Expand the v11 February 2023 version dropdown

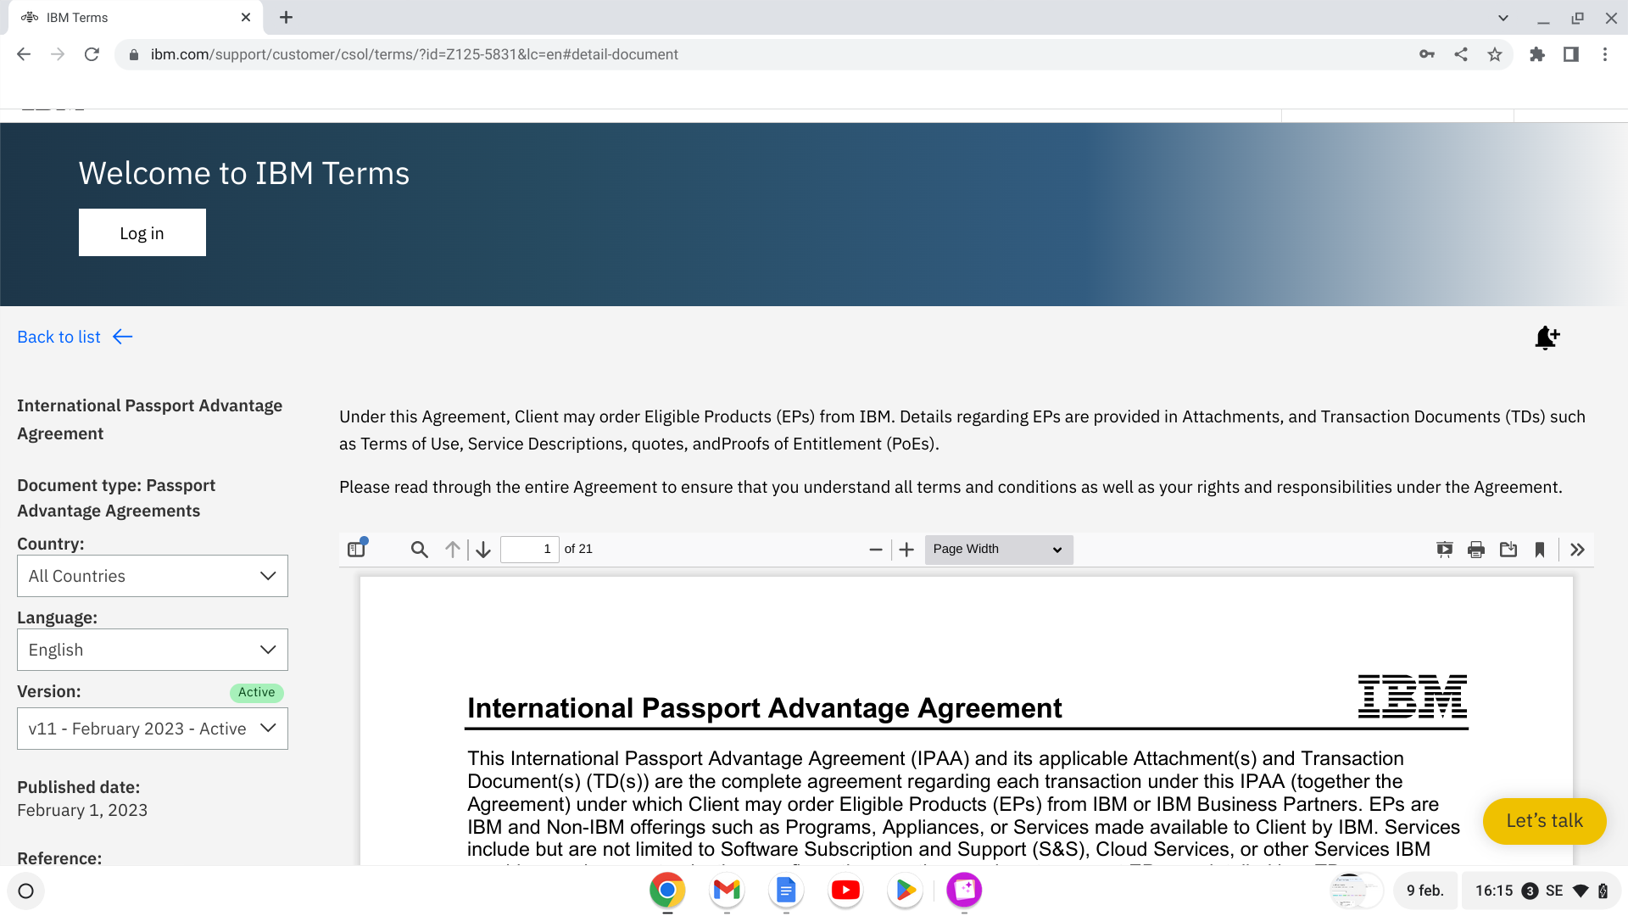point(153,729)
